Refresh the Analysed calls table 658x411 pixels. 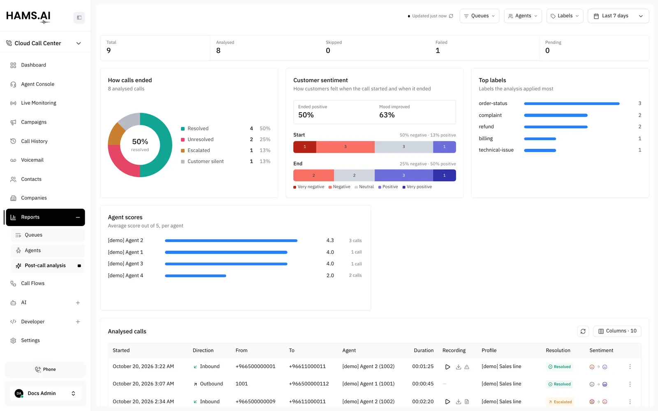(x=583, y=331)
